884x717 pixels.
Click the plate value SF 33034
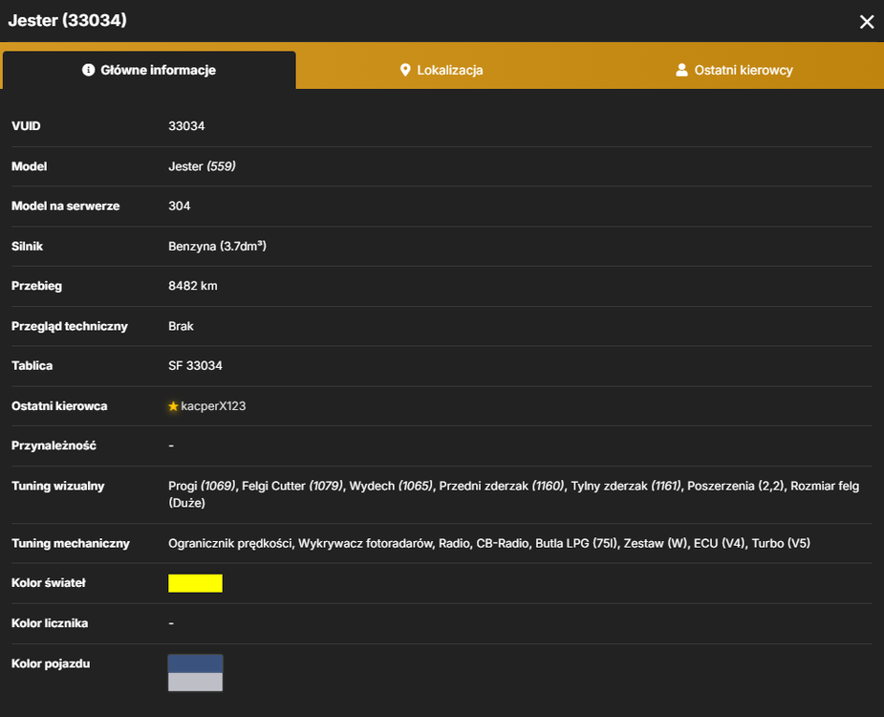195,365
